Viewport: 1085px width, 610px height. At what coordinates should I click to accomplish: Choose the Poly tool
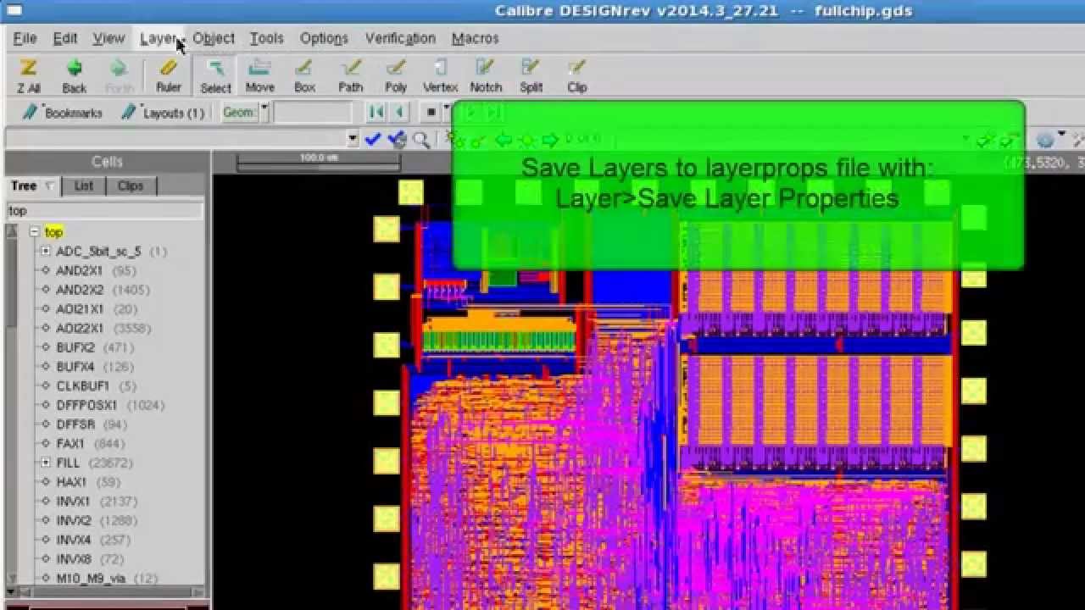(396, 75)
